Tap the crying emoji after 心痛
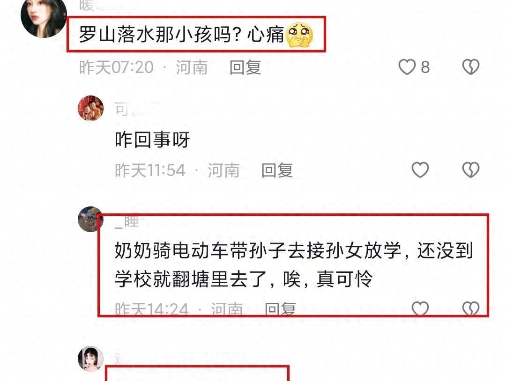 pyautogui.click(x=300, y=35)
